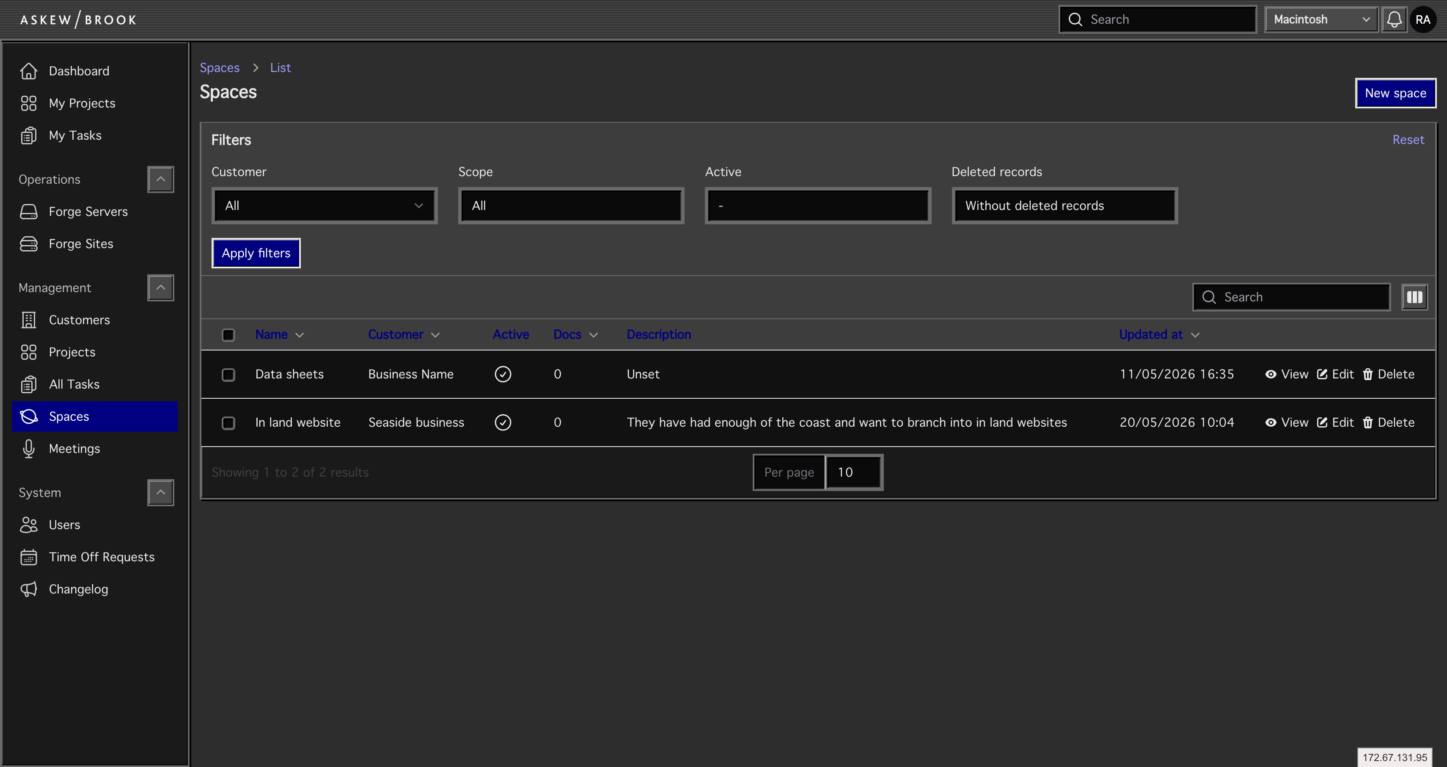
Task: Click the Askew Brook logo
Action: (78, 19)
